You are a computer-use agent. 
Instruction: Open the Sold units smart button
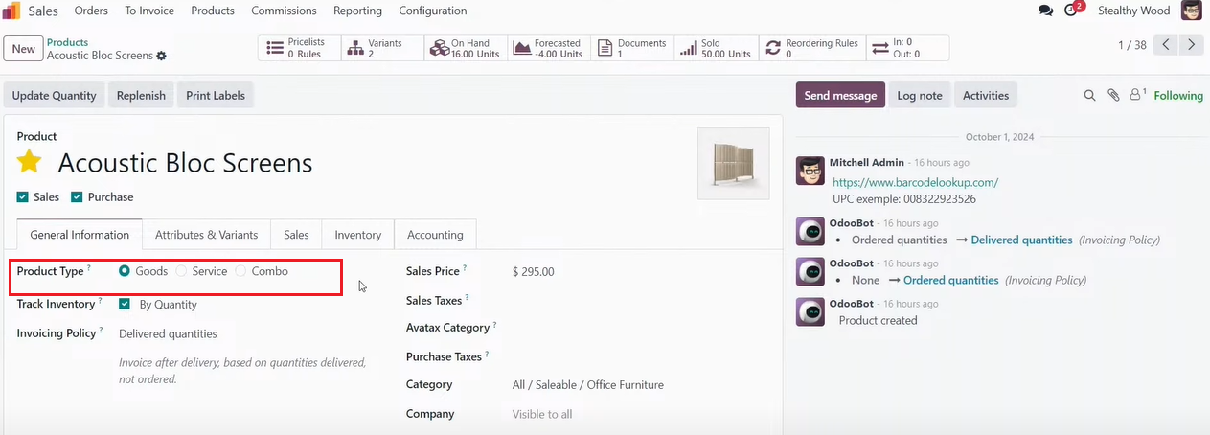tap(716, 48)
